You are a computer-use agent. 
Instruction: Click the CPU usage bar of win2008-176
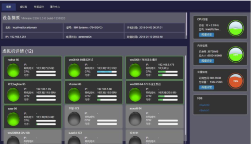pos(168,72)
